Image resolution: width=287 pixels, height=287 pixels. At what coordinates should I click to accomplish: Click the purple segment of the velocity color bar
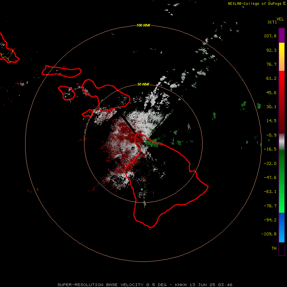click(x=282, y=35)
